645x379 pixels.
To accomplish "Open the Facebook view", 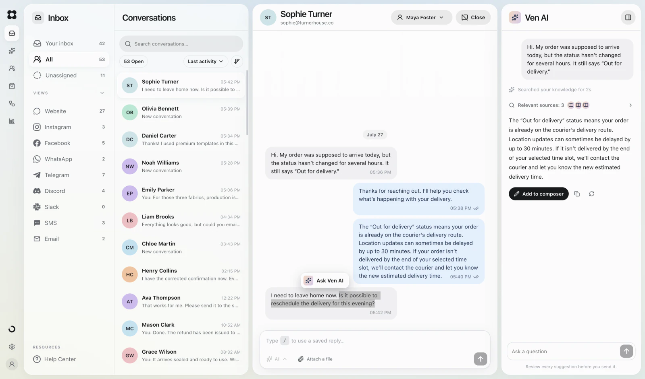I will tap(69, 143).
